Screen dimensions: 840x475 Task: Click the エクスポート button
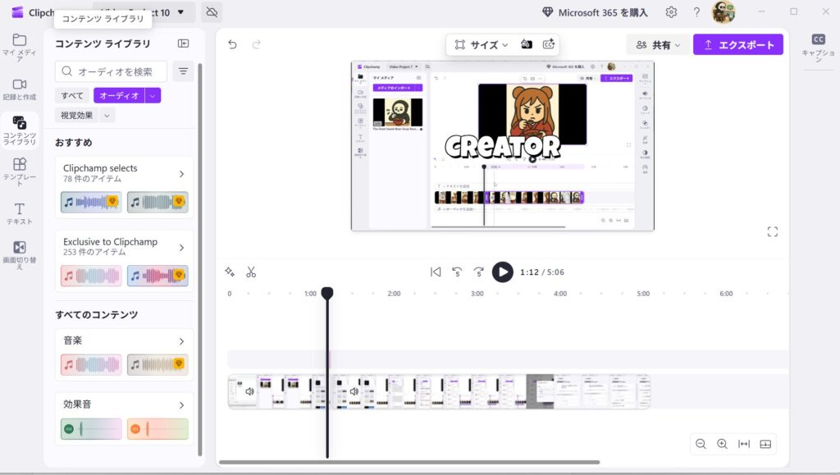(x=737, y=44)
